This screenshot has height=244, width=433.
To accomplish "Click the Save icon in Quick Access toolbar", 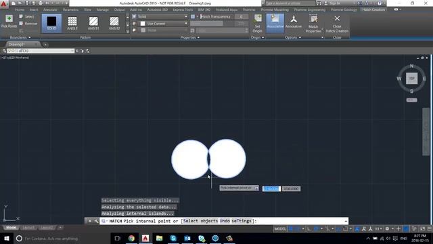I will pos(27,3).
